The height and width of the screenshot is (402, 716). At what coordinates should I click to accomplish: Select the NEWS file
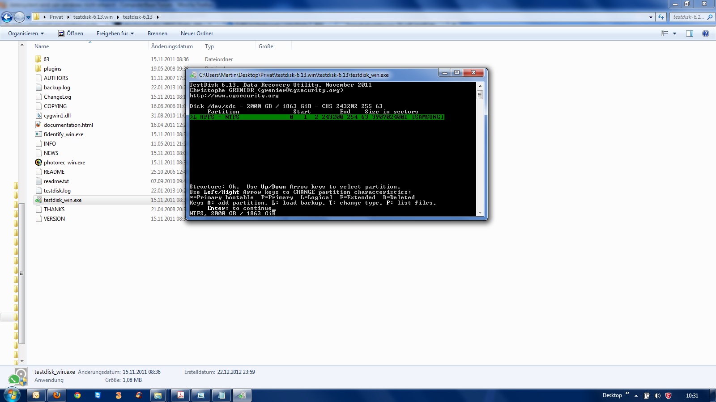tap(51, 153)
